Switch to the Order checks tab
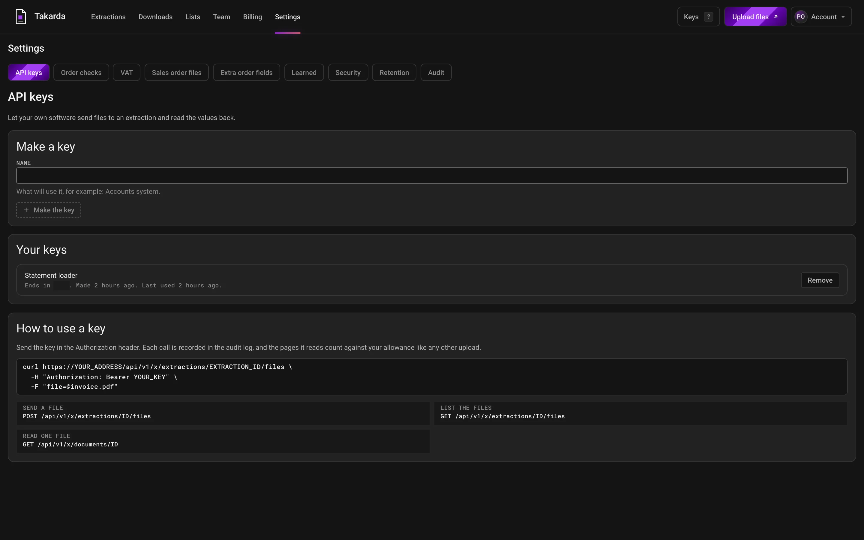The width and height of the screenshot is (864, 540). (81, 73)
